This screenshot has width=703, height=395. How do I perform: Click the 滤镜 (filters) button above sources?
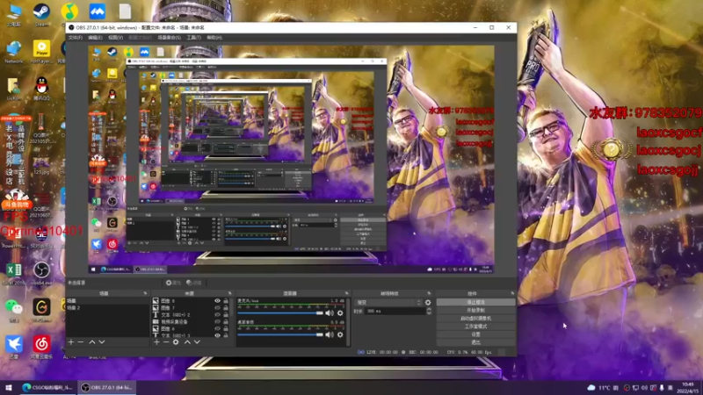(194, 283)
